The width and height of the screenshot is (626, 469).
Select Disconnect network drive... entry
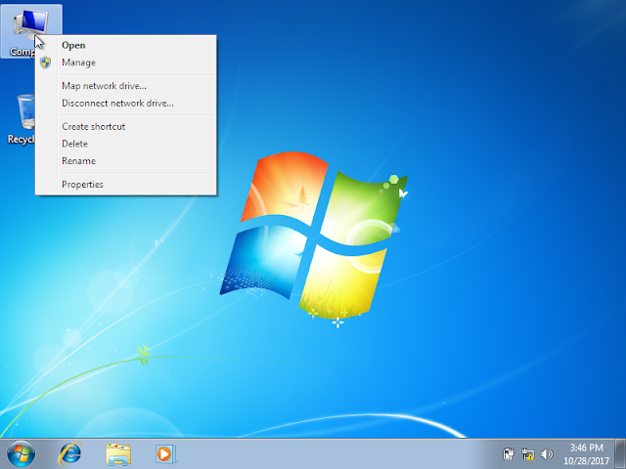point(126,104)
